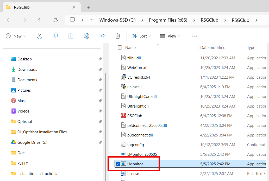269x181 pixels.
Task: Expand chevron after This PC icon
Action: [82, 20]
